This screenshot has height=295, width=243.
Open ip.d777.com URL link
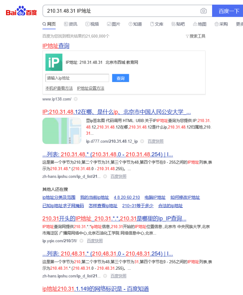click(x=112, y=141)
